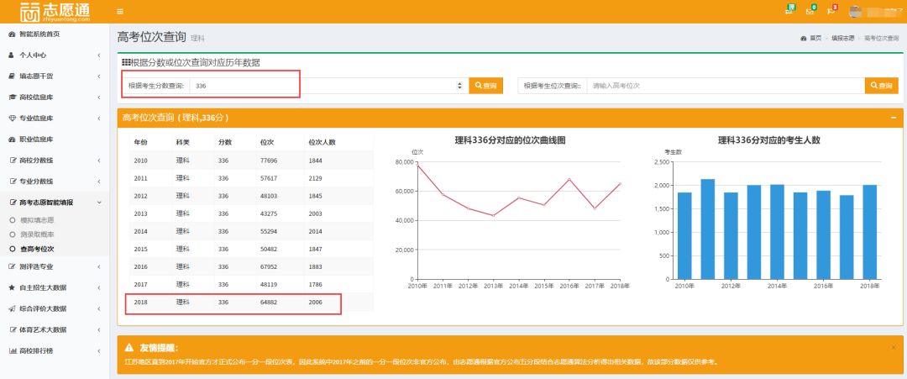This screenshot has height=379, width=907.
Task: Click the 志愿通 logo
Action: tap(54, 12)
